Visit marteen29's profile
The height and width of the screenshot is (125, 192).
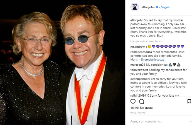[137, 65]
